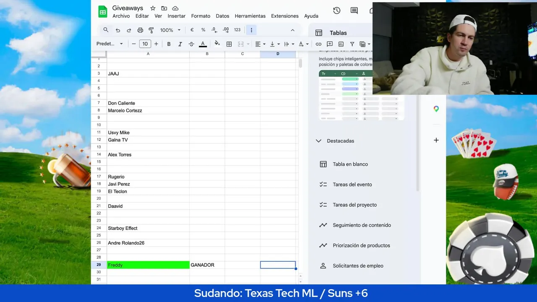Toggle strikethrough formatting

pyautogui.click(x=191, y=44)
